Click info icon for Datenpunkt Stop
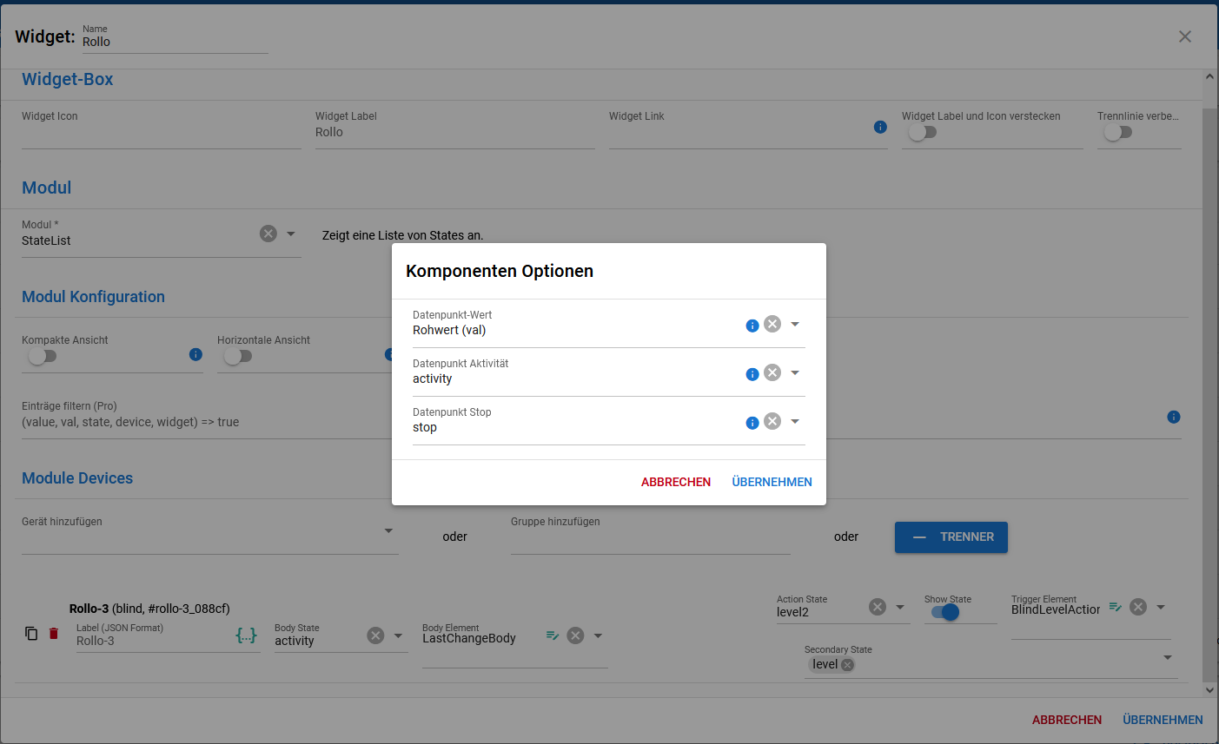This screenshot has height=744, width=1219. click(x=752, y=423)
